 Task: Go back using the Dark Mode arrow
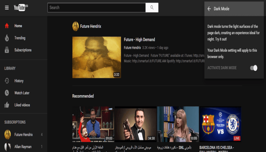pos(209,9)
